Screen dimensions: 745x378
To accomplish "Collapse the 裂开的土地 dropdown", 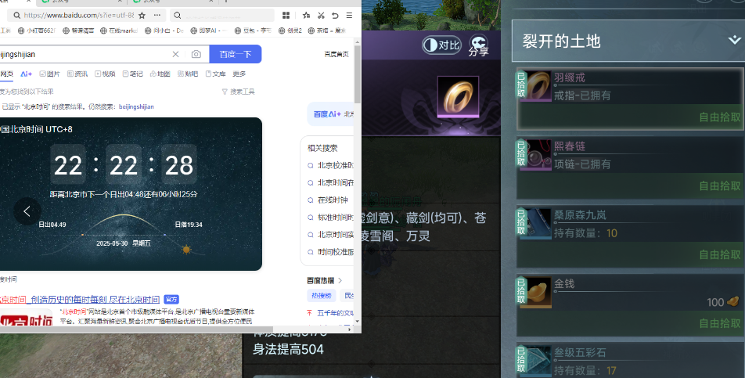I will (735, 40).
